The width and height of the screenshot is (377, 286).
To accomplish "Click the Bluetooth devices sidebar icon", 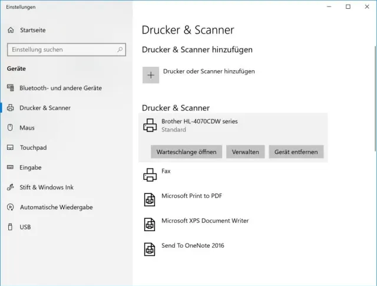I will pos(10,88).
